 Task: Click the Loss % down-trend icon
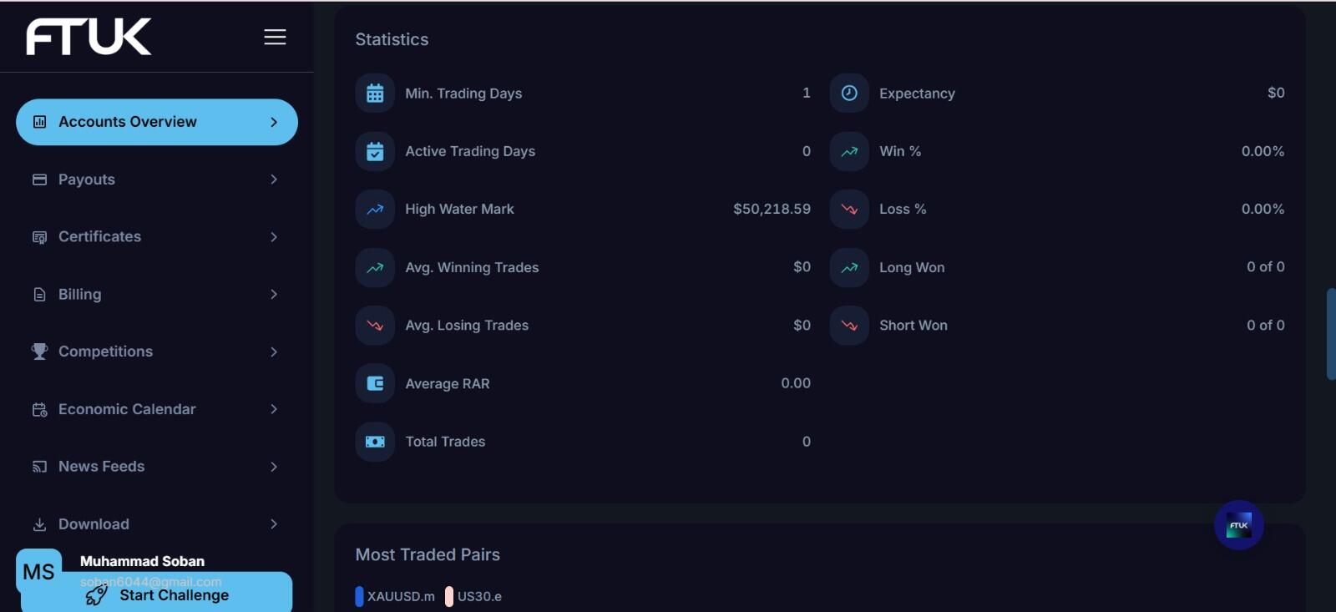click(x=849, y=210)
